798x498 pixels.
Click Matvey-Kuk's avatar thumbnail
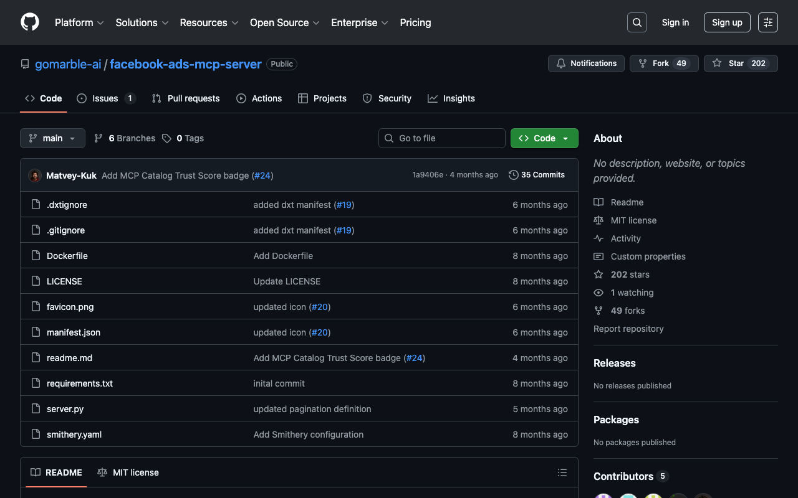point(35,176)
